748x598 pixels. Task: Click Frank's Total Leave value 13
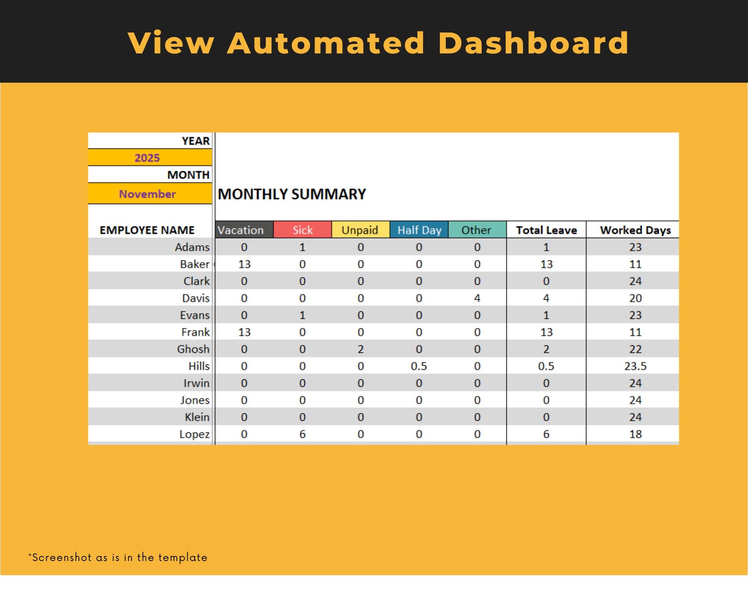(x=546, y=332)
